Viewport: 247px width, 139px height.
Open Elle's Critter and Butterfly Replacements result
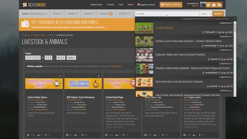tap(188, 95)
